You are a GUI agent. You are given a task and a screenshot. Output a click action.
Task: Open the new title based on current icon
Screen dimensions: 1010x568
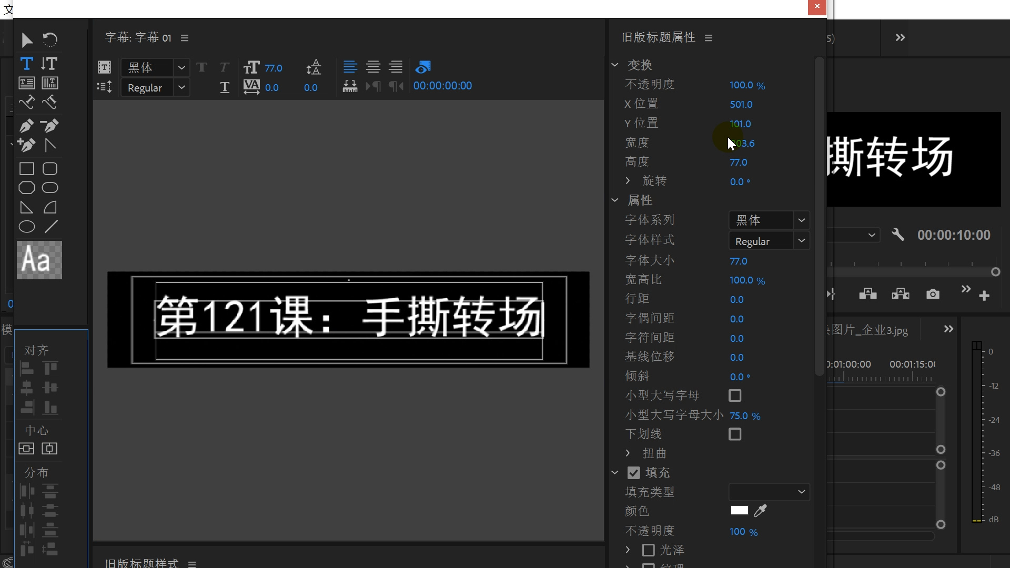coord(105,67)
